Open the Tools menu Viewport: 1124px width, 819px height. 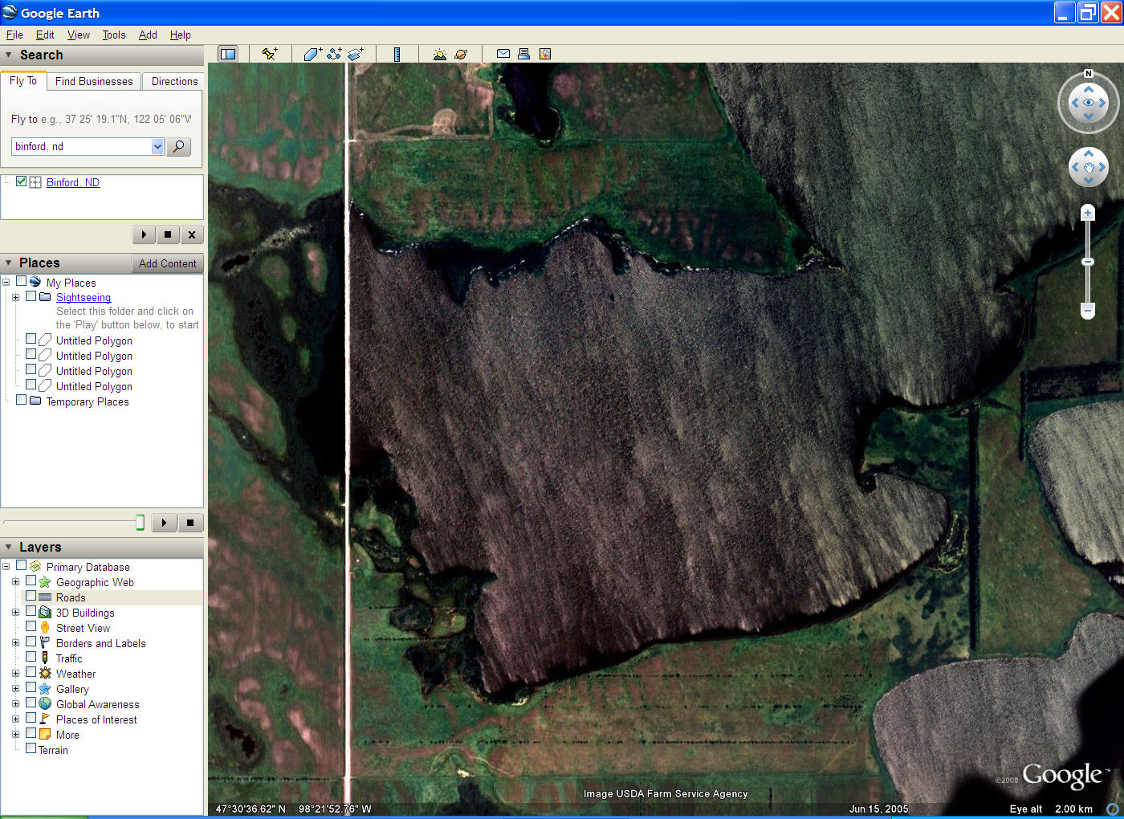point(114,35)
